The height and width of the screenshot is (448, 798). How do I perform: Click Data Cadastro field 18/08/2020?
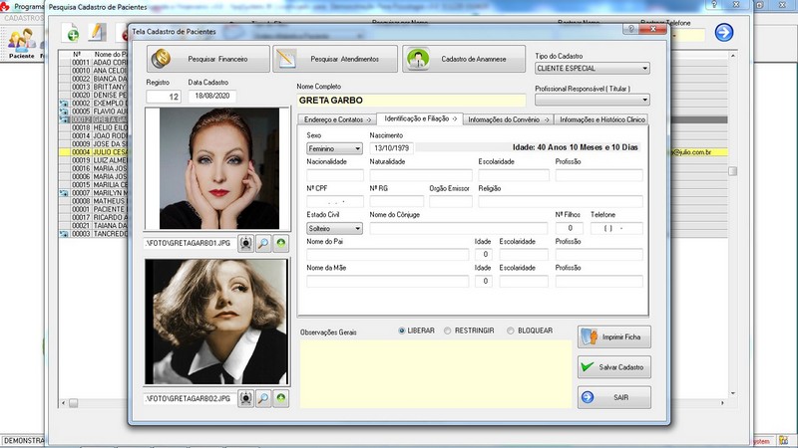[212, 96]
